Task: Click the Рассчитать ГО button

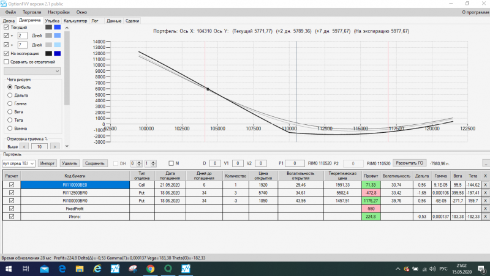Action: point(409,163)
